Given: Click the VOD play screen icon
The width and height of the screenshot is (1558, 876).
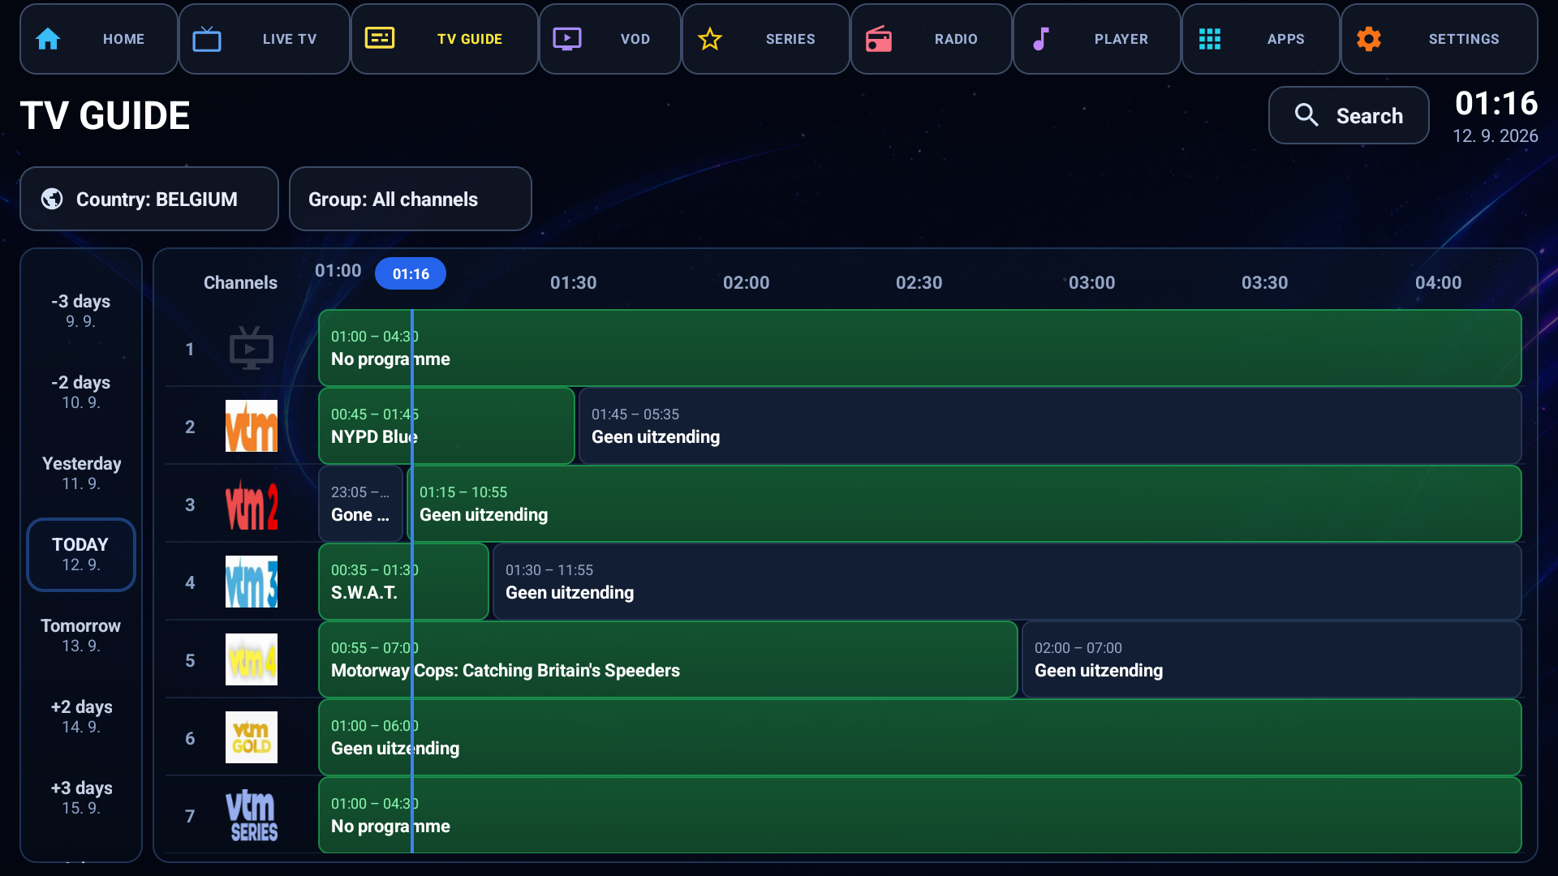Looking at the screenshot, I should (x=567, y=39).
